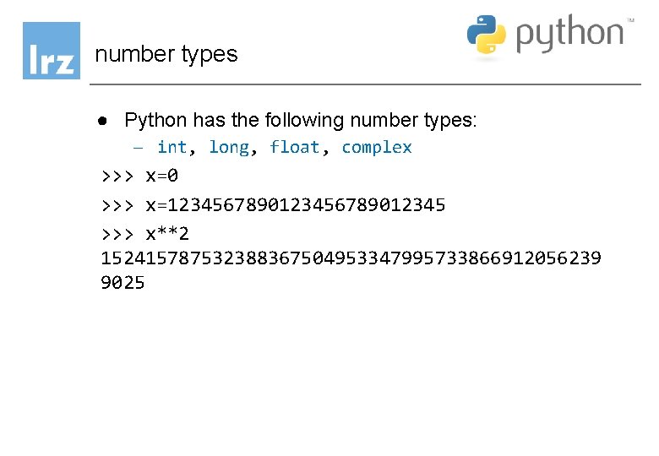Click the dash before int
The width and height of the screenshot is (659, 456).
(138, 148)
